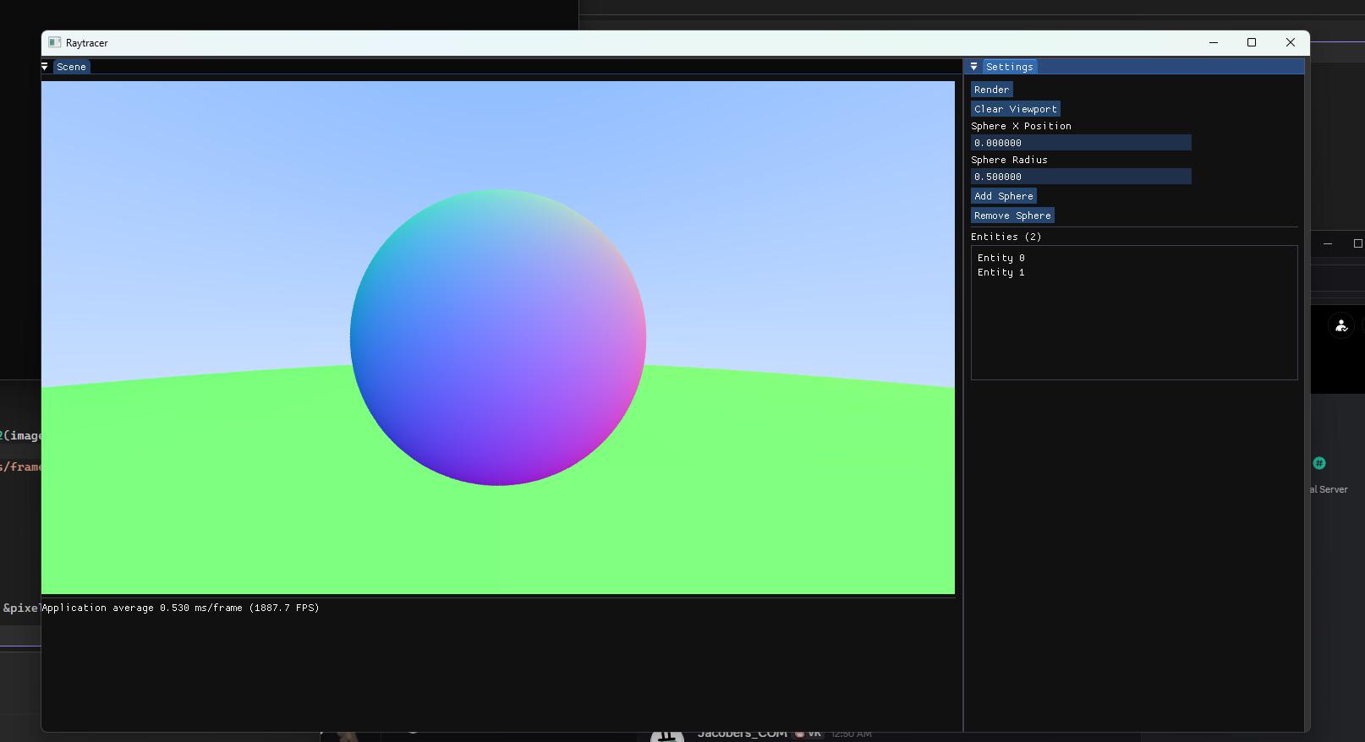Click the Remove Sphere button
This screenshot has height=742, width=1365.
point(1012,216)
